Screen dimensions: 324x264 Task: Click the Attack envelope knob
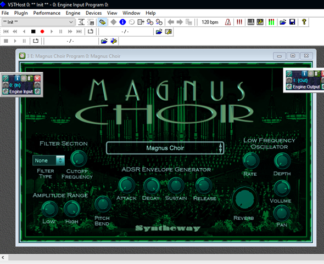coord(126,185)
